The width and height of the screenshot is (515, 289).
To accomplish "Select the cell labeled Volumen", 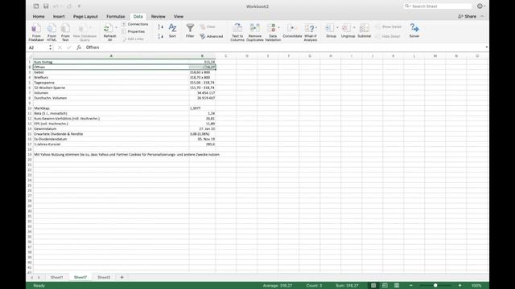I will click(111, 93).
